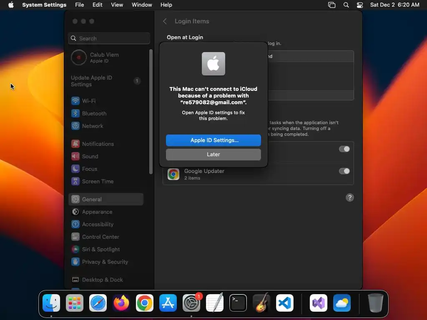Open the Edit menu
This screenshot has height=320, width=427.
97,5
